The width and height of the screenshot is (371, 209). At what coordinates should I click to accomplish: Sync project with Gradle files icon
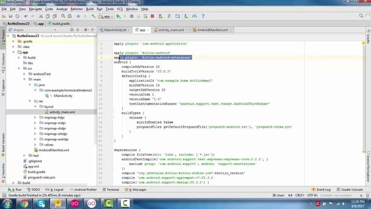(169, 16)
